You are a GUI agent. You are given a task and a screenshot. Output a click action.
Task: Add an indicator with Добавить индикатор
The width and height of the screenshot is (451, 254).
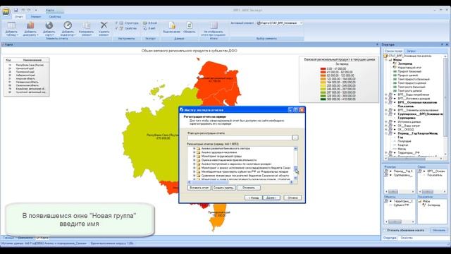pos(68,29)
